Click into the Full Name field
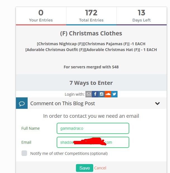170x173 pixels. [x=93, y=128]
